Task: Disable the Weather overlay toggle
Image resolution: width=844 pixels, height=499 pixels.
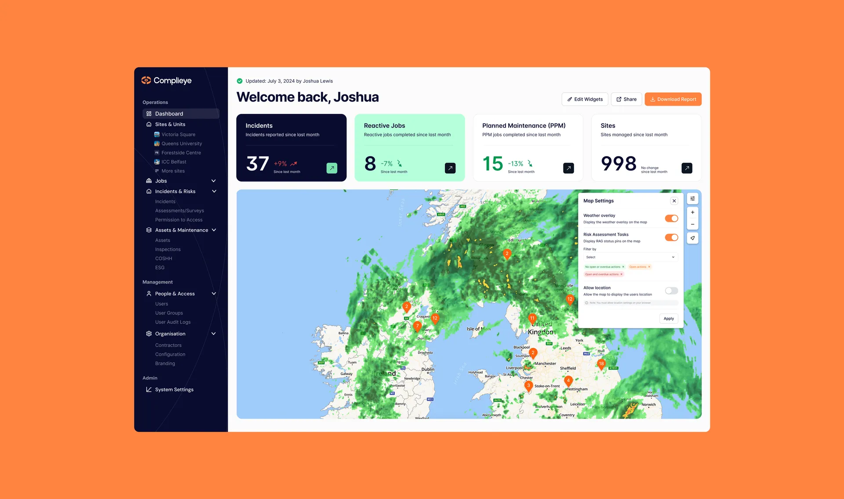Action: pos(671,219)
